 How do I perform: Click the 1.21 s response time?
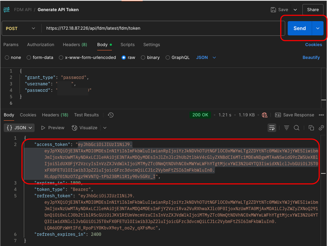225,115
